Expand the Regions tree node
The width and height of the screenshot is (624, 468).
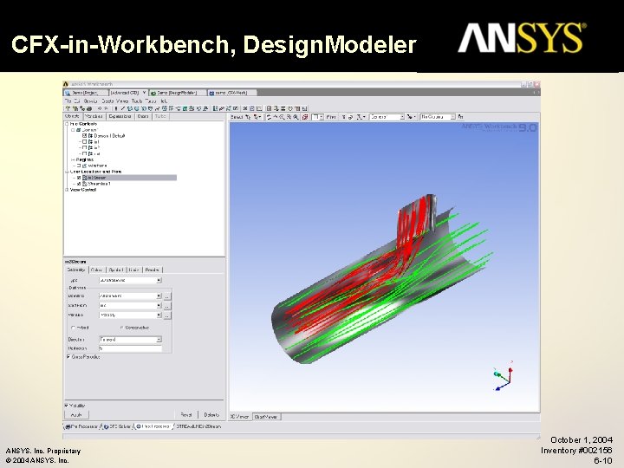[x=73, y=159]
